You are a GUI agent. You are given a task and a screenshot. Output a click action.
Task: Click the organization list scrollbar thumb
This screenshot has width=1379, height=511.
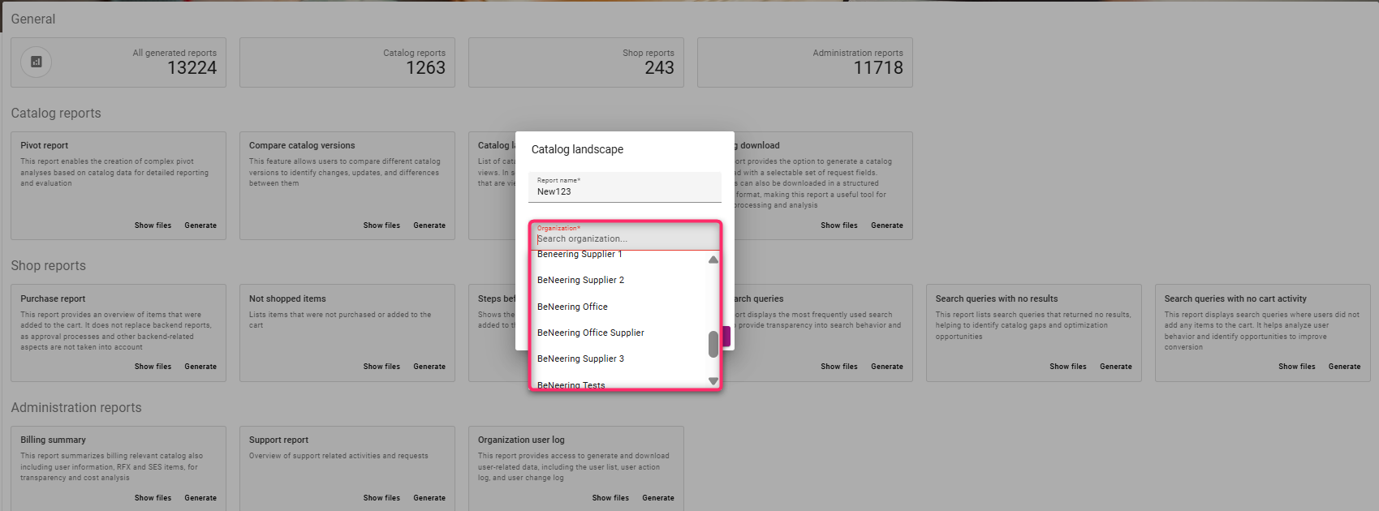[713, 344]
